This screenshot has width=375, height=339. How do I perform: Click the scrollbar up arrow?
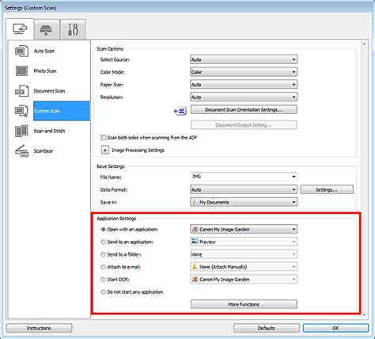(364, 44)
